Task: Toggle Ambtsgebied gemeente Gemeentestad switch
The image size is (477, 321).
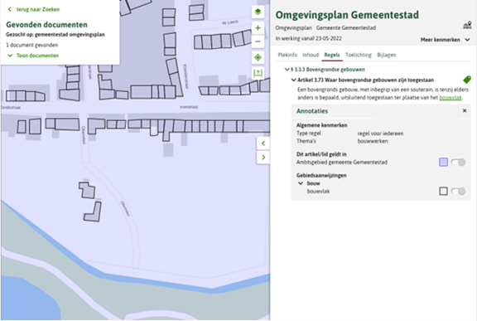Action: click(458, 162)
